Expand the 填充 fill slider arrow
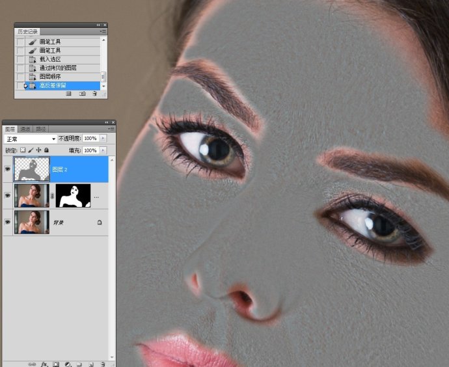Screen dimensions: 449x367 pyautogui.click(x=103, y=150)
